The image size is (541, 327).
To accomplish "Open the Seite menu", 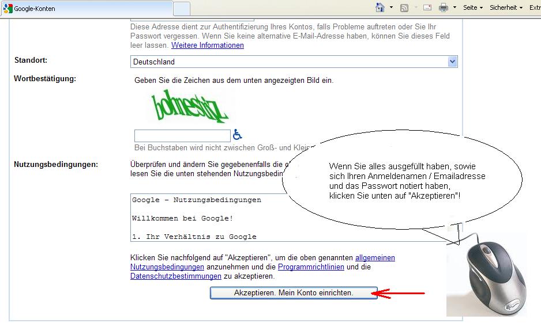I will point(472,8).
